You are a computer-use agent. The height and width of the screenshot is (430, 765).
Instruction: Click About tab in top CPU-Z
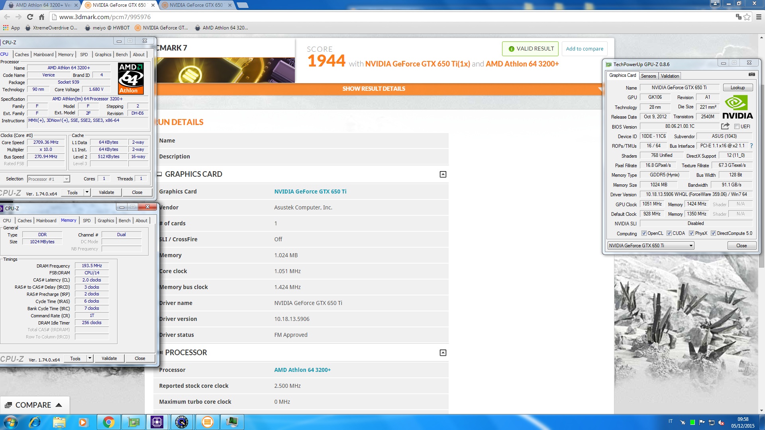click(139, 55)
